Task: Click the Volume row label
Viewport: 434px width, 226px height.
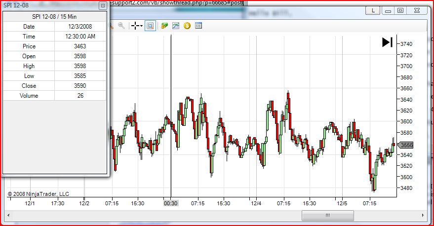Action: click(29, 96)
